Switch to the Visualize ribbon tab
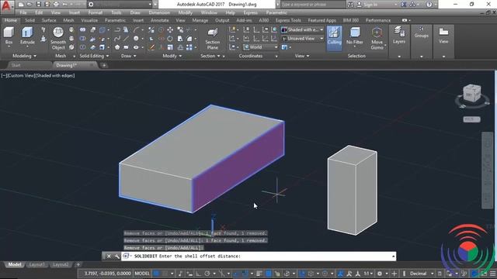The height and width of the screenshot is (279, 497). tap(89, 20)
